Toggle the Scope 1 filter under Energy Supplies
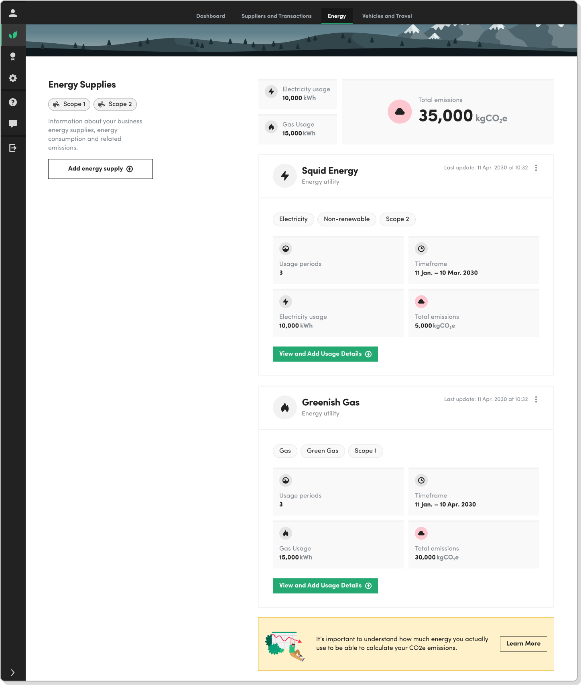581x685 pixels. point(69,104)
